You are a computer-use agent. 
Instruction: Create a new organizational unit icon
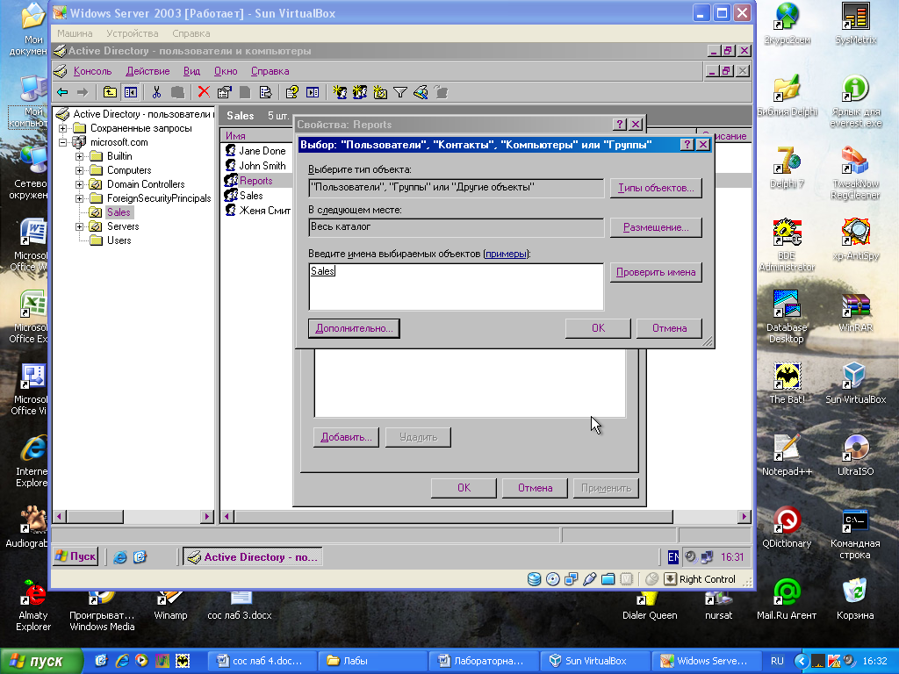(x=379, y=92)
